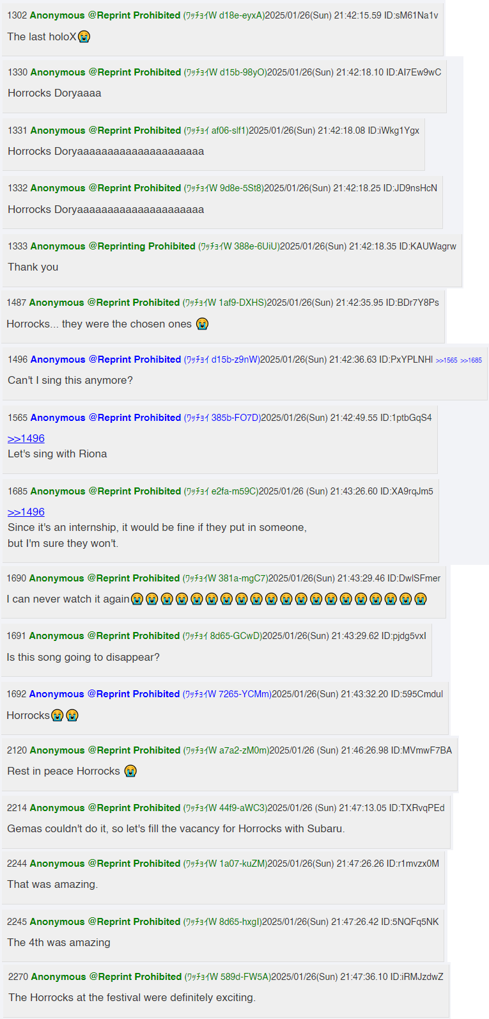Open the >>1496 reply link in post 1685
The image size is (489, 1019).
coord(26,512)
